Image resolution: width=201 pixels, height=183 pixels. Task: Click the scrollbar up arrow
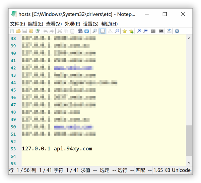point(189,38)
